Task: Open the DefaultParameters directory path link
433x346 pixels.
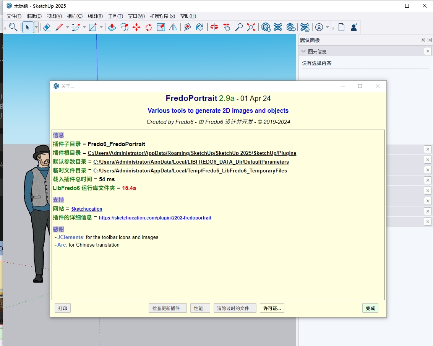Action: tap(191, 162)
